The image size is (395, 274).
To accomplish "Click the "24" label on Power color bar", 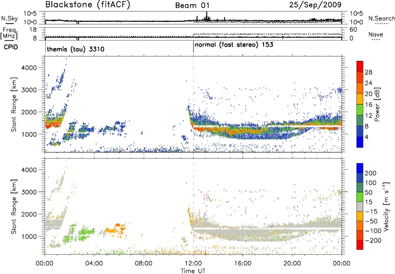I will tap(368, 83).
